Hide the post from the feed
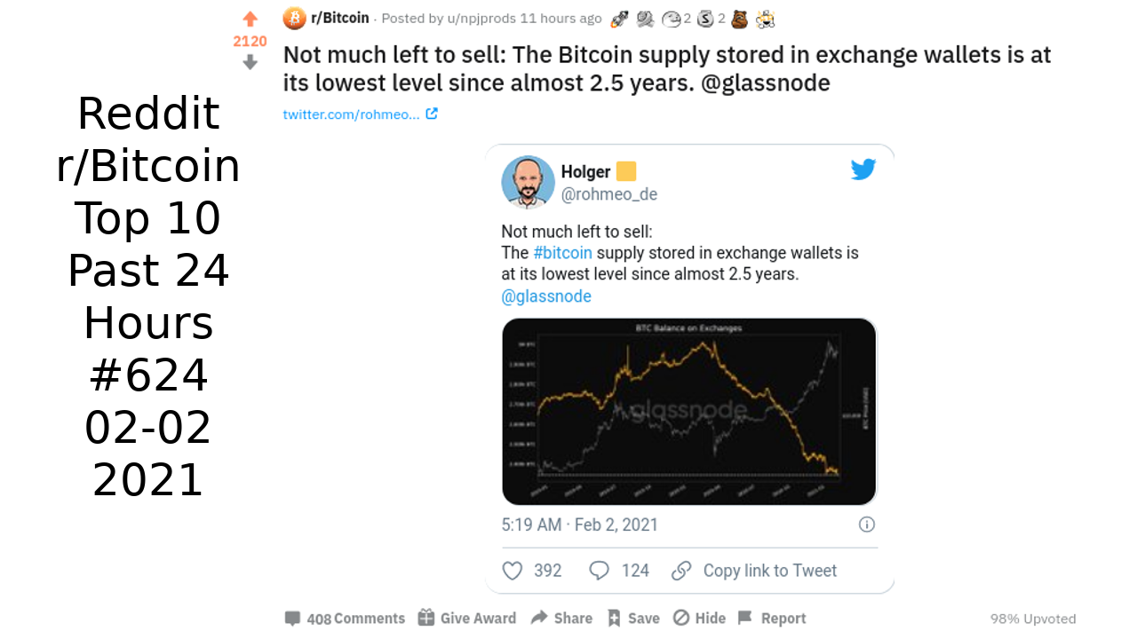The width and height of the screenshot is (1137, 639). [680, 618]
